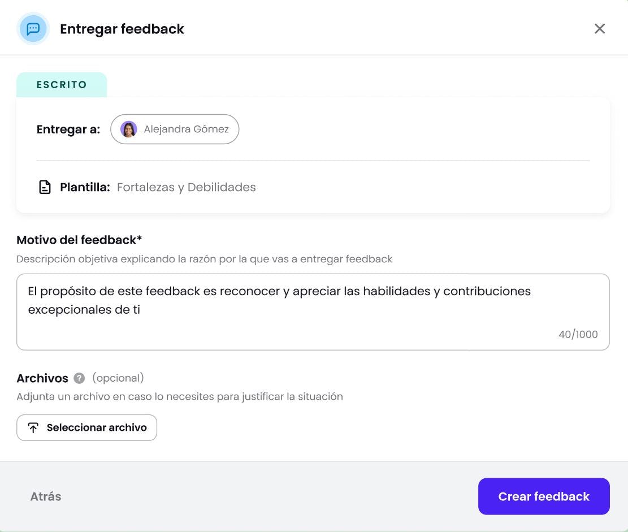Open the help tooltip next to Archivos

point(78,378)
